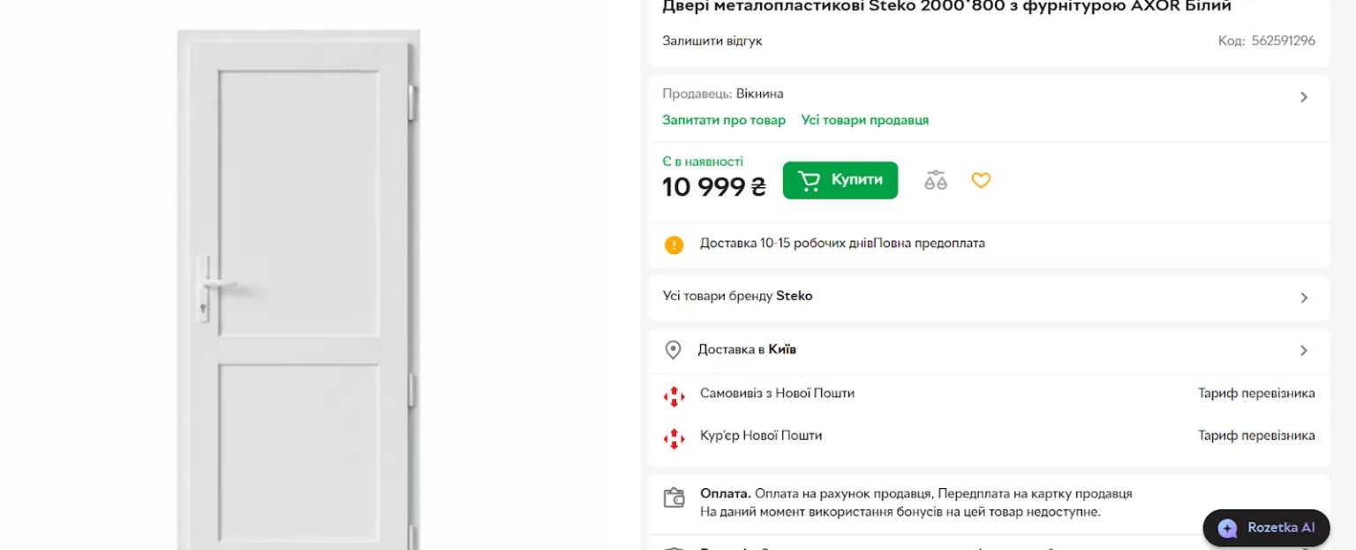Expand all Steko brand products chevron
The width and height of the screenshot is (1356, 550).
point(1303,298)
